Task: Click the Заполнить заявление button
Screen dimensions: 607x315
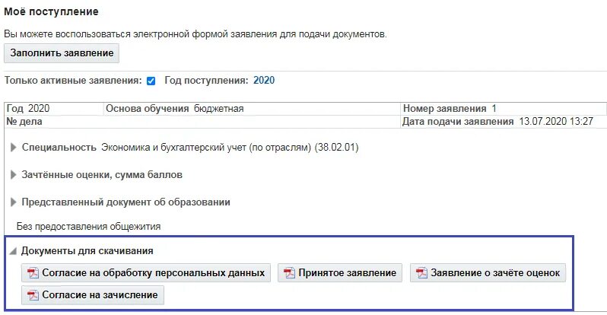Action: click(62, 53)
